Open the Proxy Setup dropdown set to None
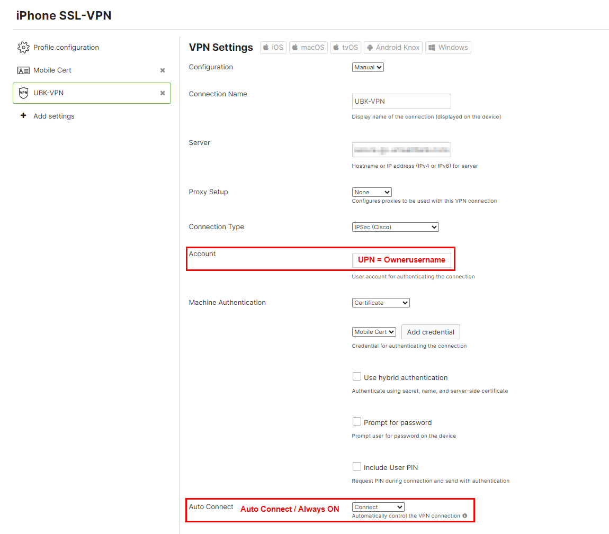Screen dimensions: 609x534 point(372,192)
